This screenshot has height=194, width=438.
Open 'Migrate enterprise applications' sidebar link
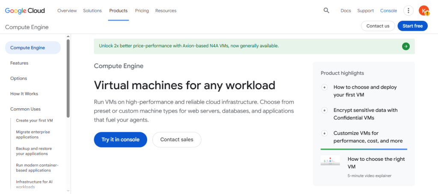tap(33, 134)
